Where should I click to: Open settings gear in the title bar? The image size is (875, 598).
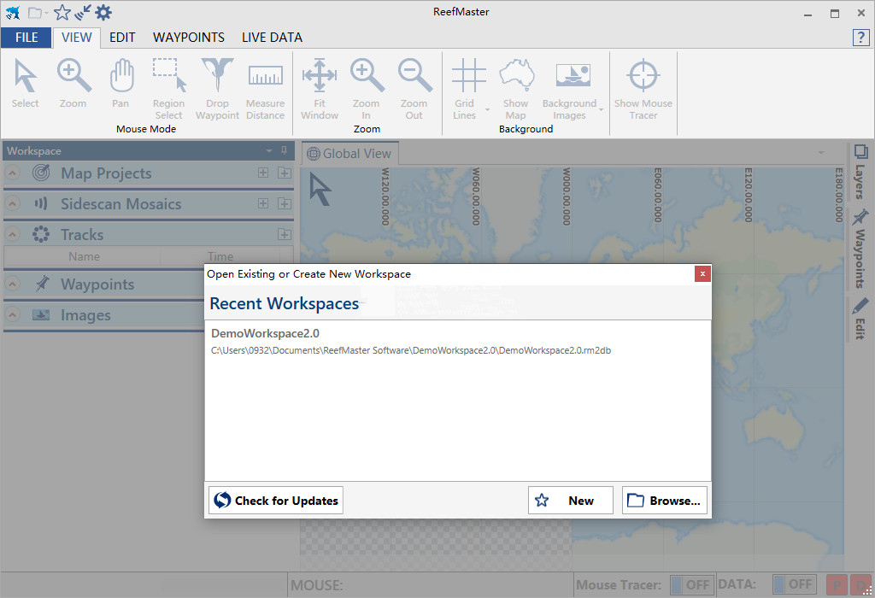pyautogui.click(x=103, y=12)
